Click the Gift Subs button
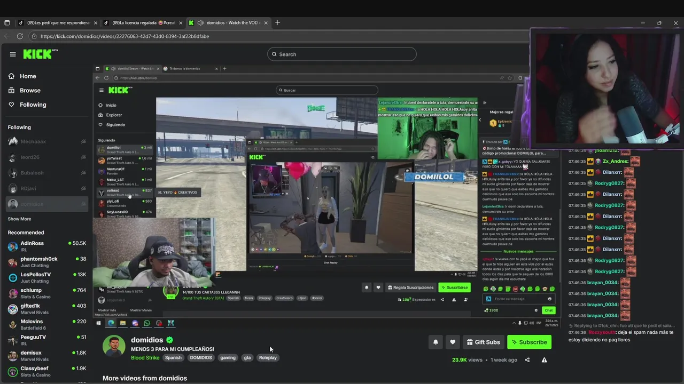 point(483,342)
